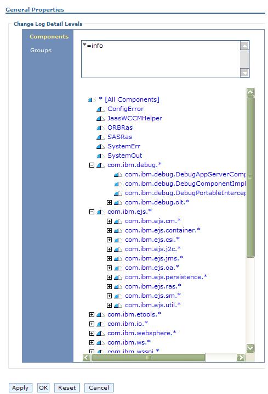Click the log level icon beside SASRas
268x394 pixels.
click(100, 137)
